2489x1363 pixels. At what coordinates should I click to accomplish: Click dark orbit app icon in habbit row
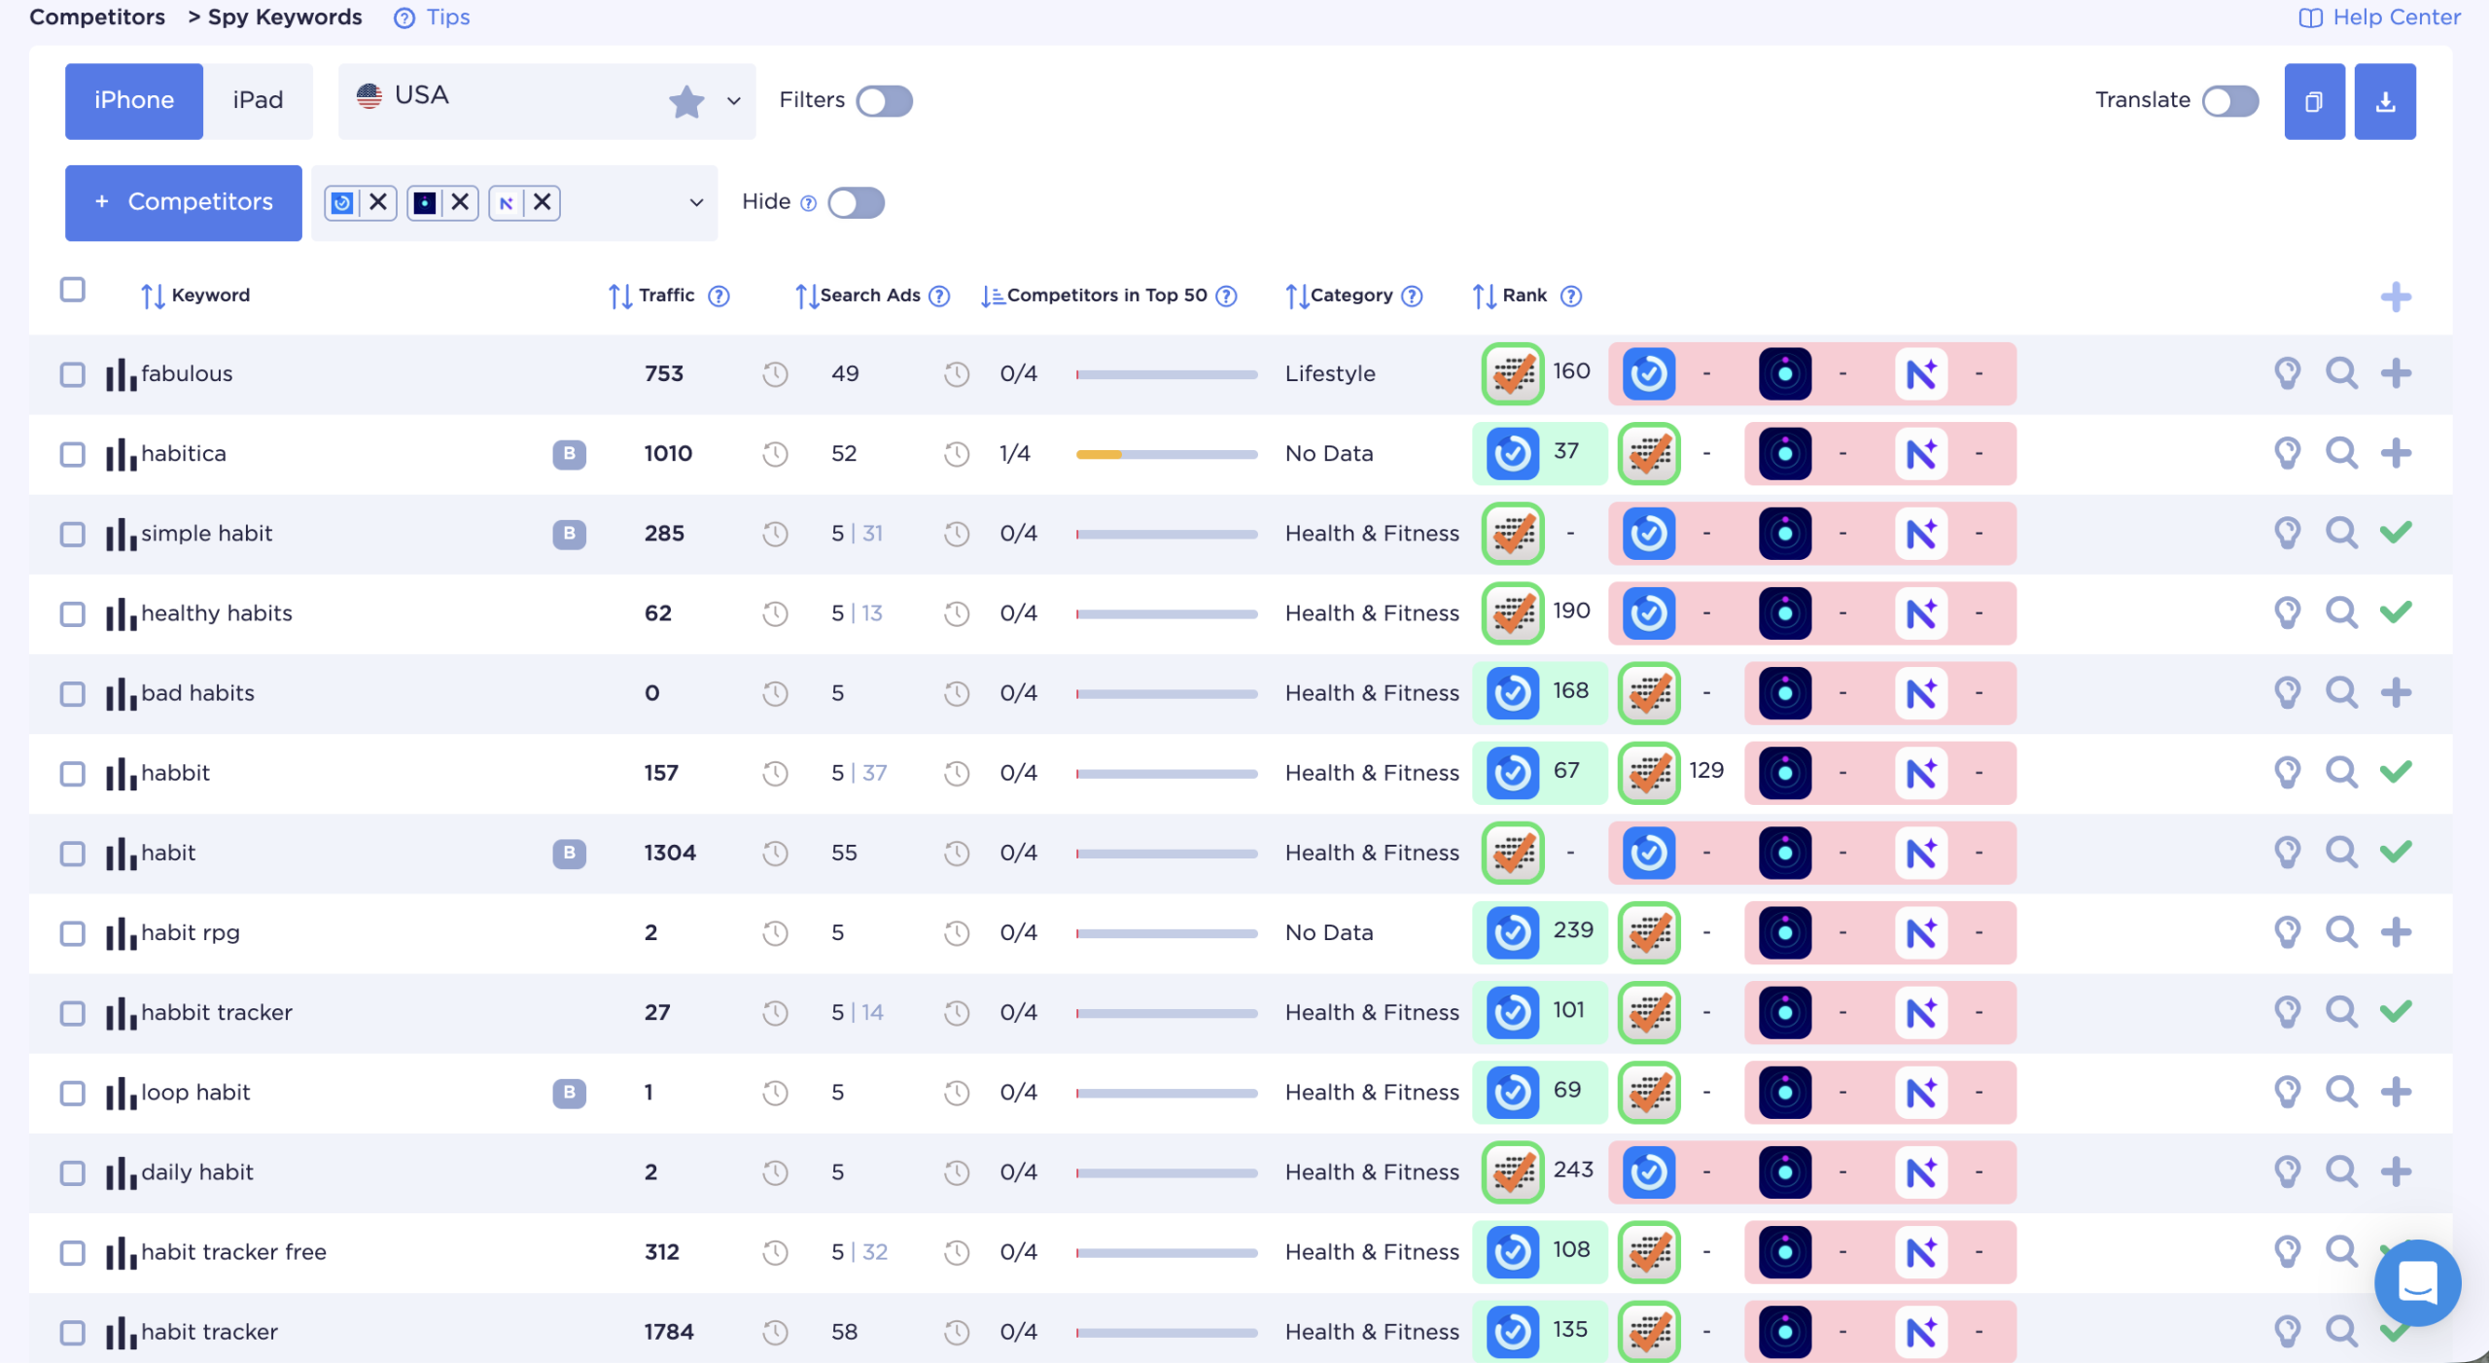pos(1785,773)
